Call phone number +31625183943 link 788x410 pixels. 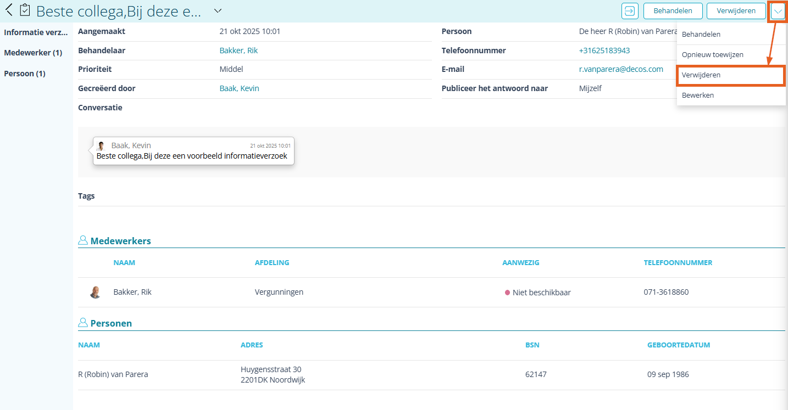[604, 50]
